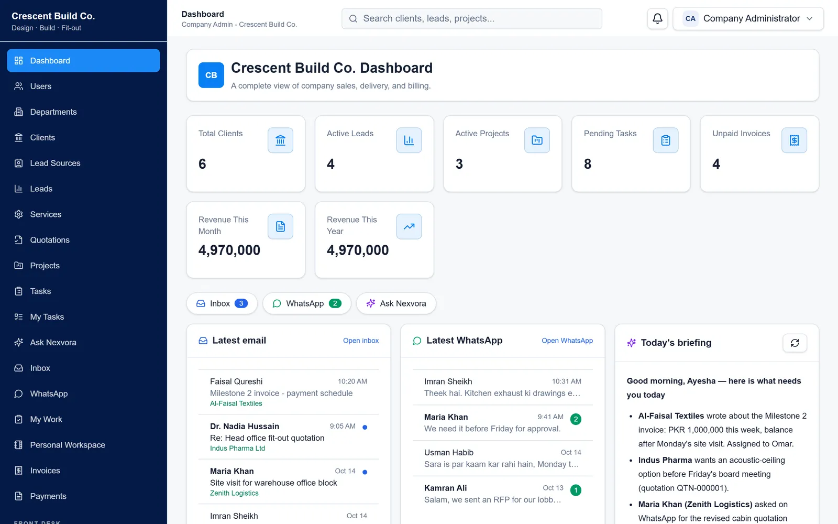
Task: Click the Invoices sidebar icon
Action: point(19,471)
